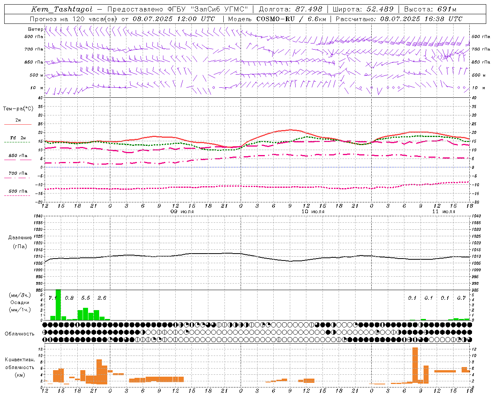Click the '09 июля' date label
The height and width of the screenshot is (394, 492).
tap(182, 212)
